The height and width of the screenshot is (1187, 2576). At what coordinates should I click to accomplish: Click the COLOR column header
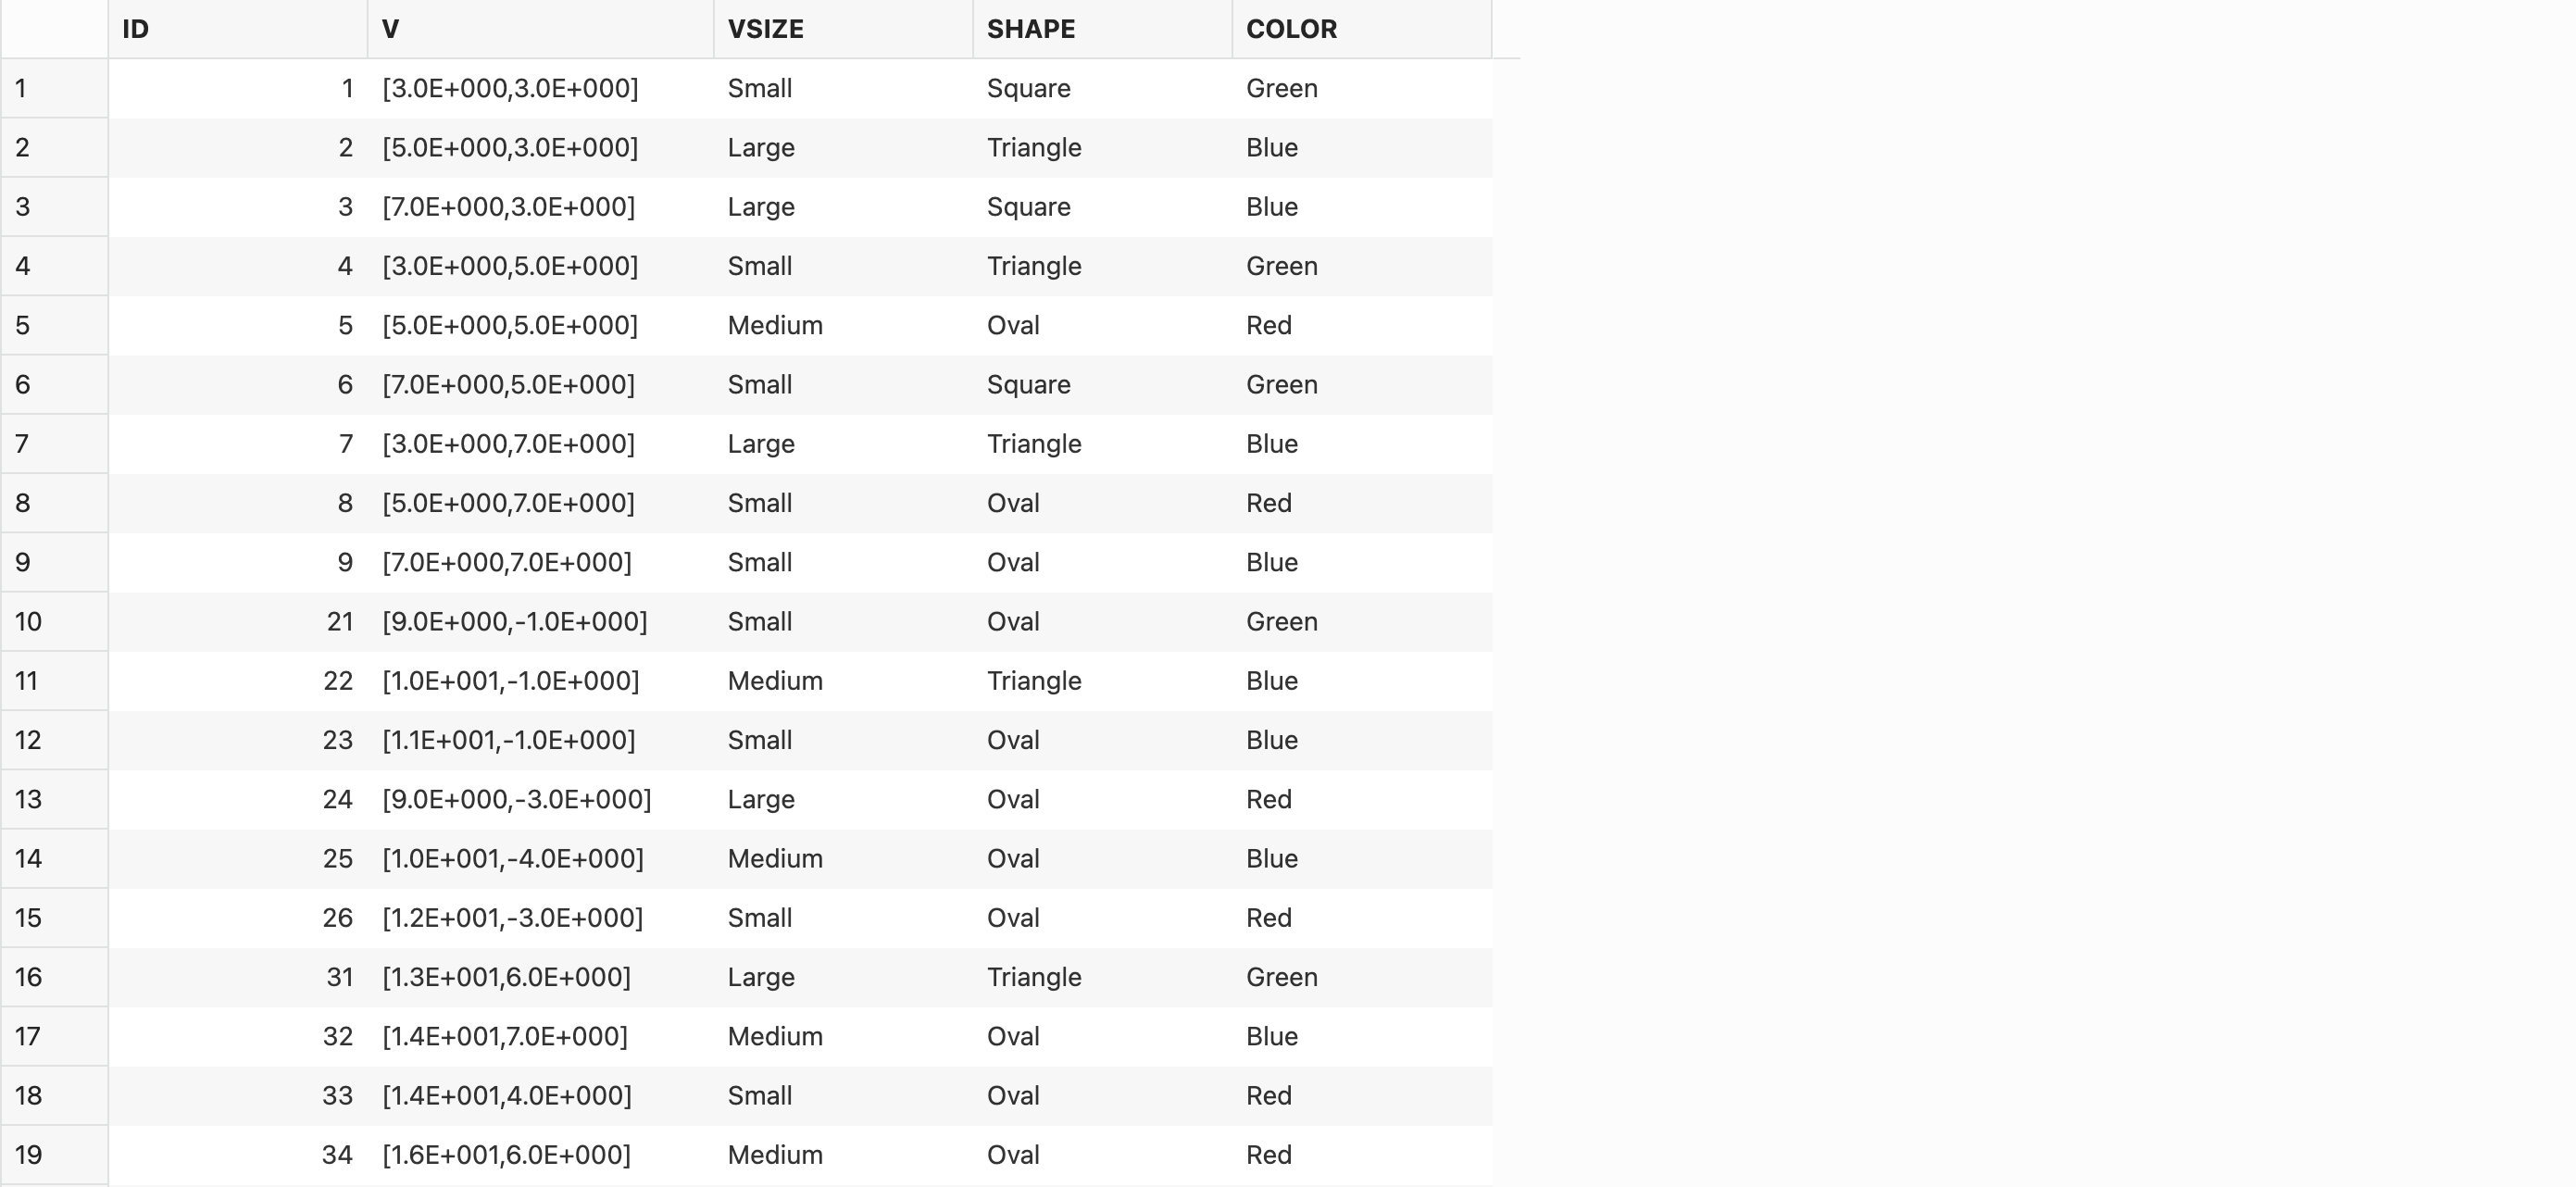[1360, 29]
